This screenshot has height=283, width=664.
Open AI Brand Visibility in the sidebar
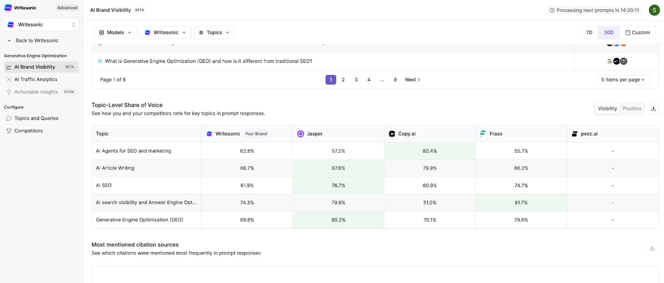pyautogui.click(x=41, y=67)
